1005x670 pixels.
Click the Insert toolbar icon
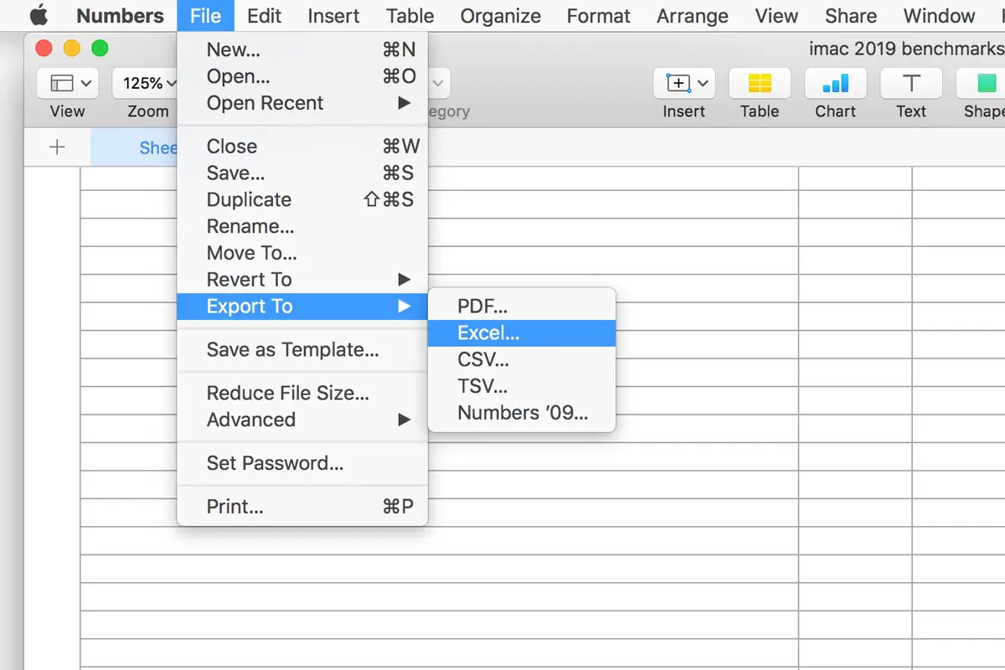click(684, 84)
